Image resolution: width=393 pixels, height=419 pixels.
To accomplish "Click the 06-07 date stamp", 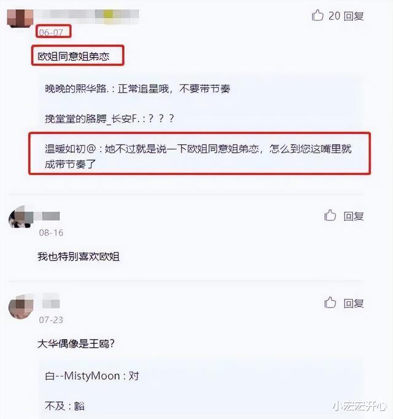I will (x=51, y=33).
